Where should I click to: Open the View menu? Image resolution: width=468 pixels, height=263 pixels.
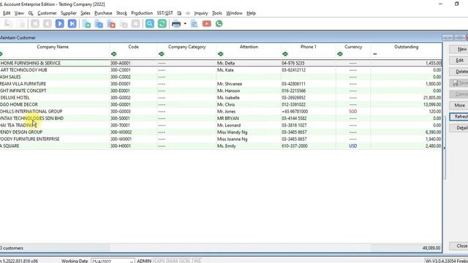(x=19, y=13)
